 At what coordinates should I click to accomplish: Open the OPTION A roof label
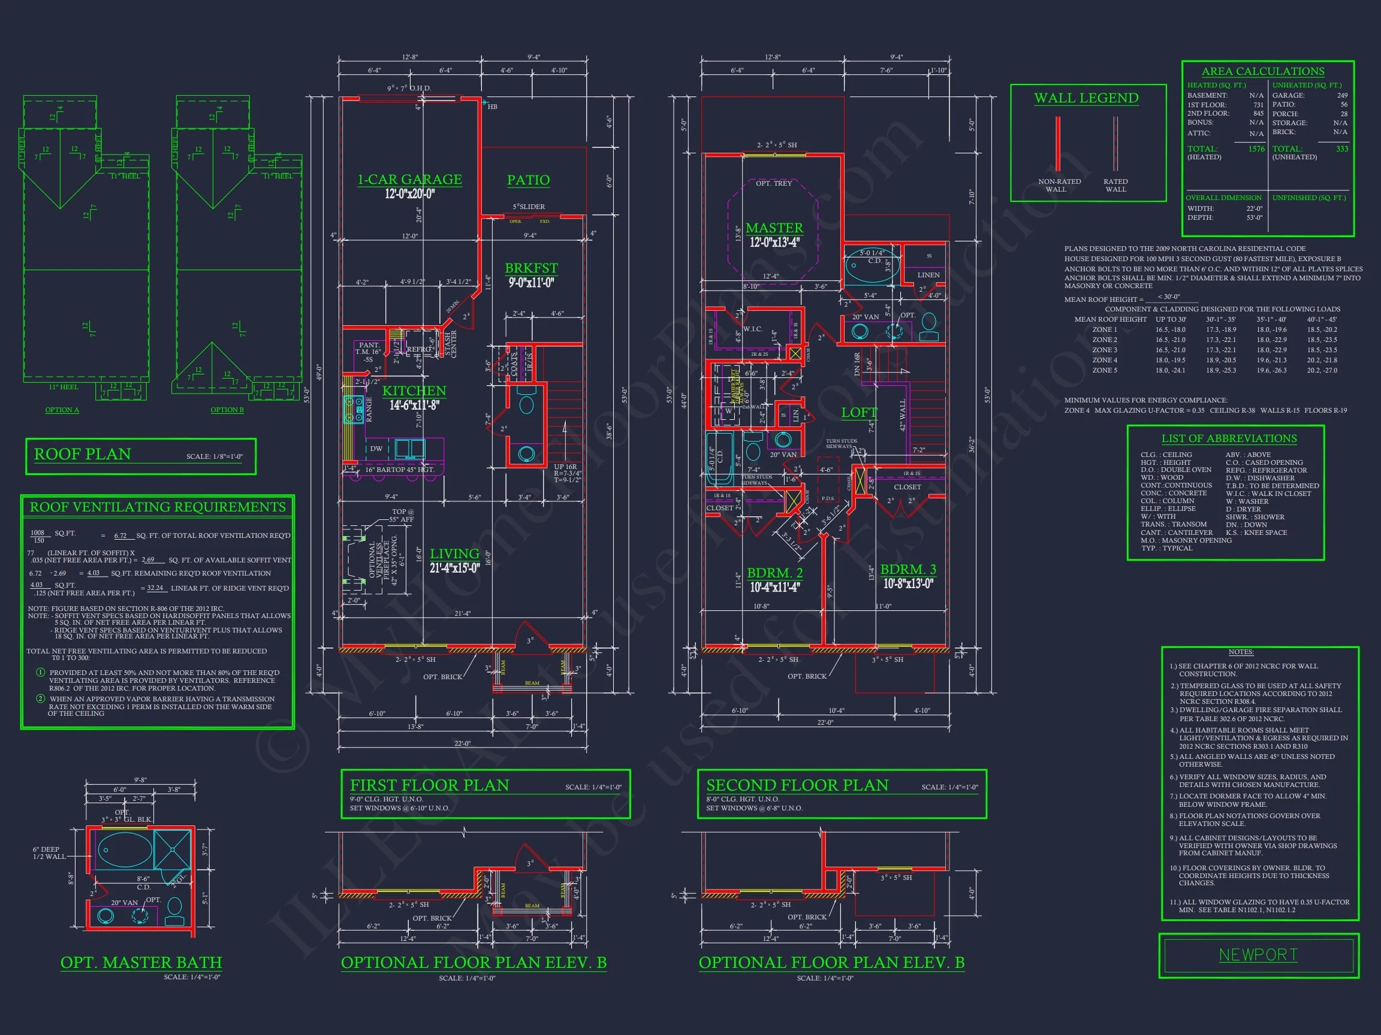[x=62, y=410]
